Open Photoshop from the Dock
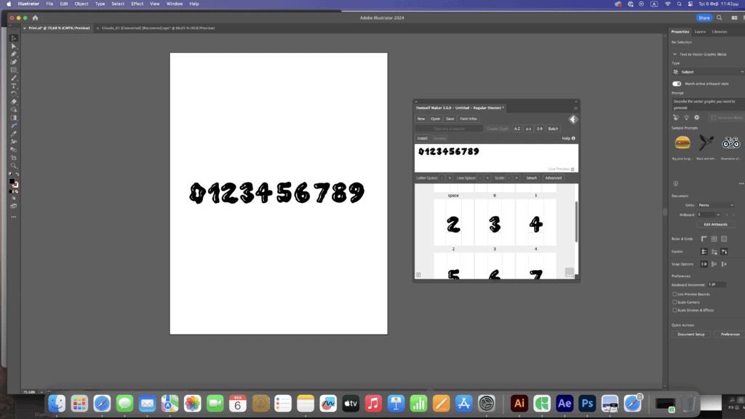745x419 pixels. coord(588,403)
